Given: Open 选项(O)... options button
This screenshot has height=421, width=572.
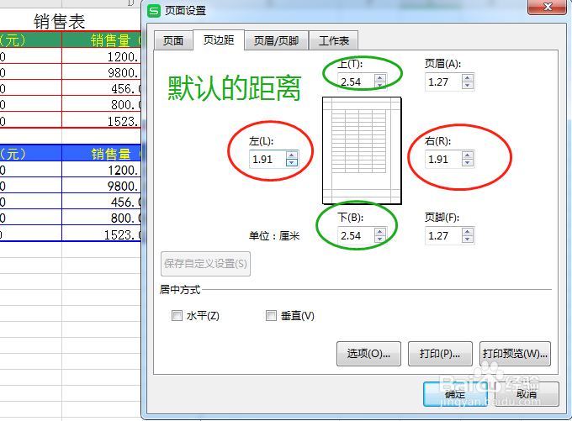Looking at the screenshot, I should [368, 353].
